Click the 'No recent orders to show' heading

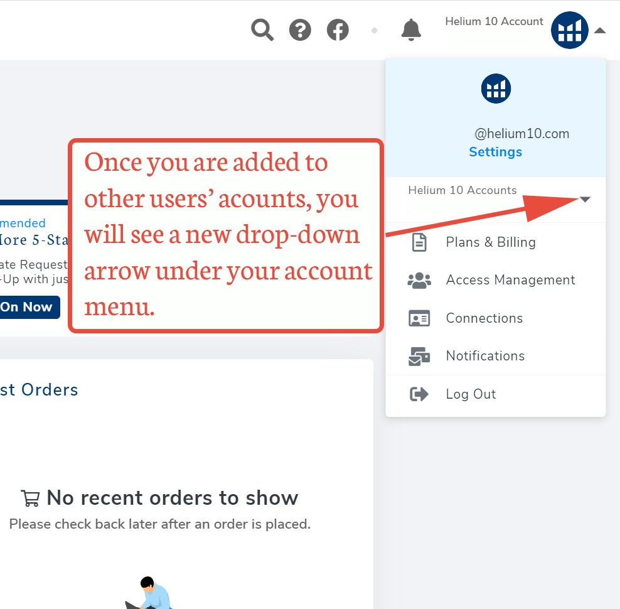[173, 498]
